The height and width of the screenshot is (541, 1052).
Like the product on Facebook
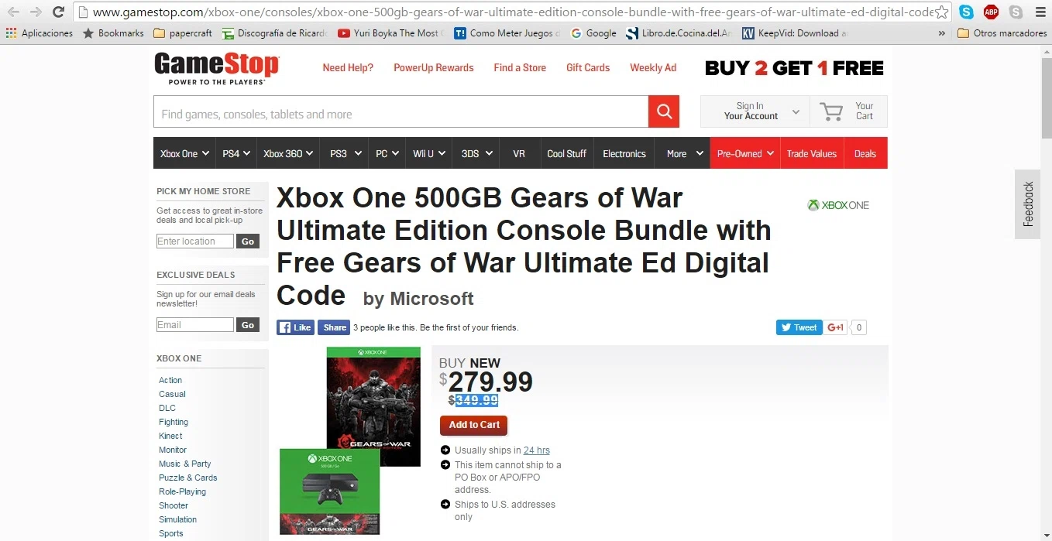pos(295,327)
